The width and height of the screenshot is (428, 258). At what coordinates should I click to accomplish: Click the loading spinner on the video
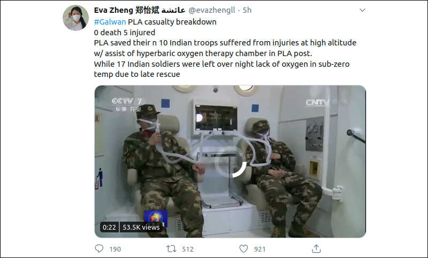[x=230, y=162]
